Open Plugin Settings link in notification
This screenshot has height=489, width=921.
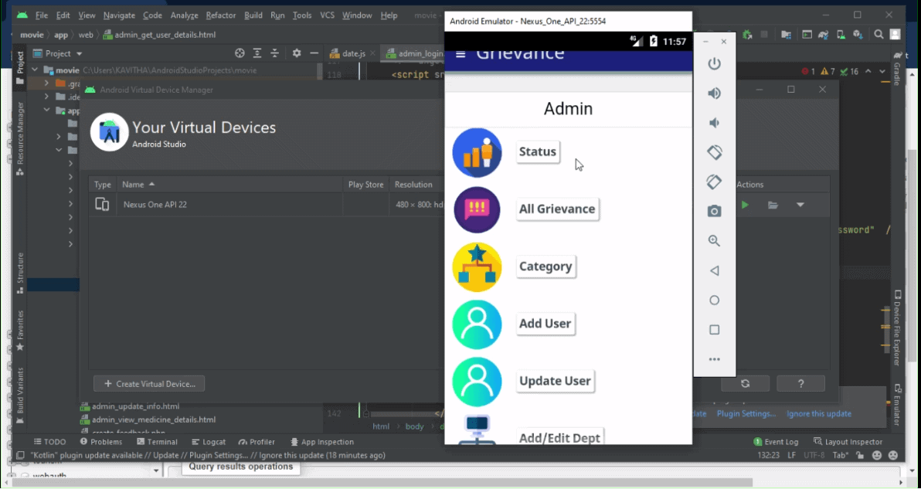(x=746, y=413)
